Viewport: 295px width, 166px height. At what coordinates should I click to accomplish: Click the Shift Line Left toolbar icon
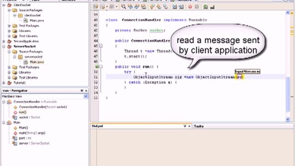click(175, 7)
